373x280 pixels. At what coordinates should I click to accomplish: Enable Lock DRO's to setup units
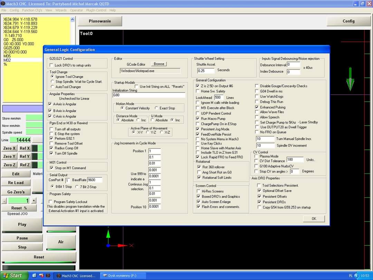pyautogui.click(x=51, y=65)
